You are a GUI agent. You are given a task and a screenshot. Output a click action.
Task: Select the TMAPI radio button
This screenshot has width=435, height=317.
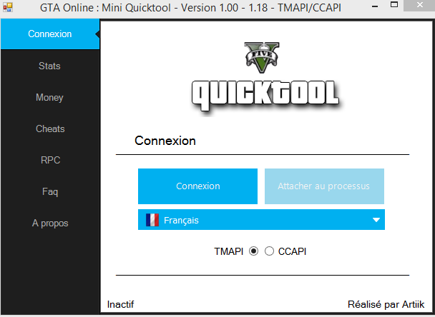pyautogui.click(x=253, y=251)
